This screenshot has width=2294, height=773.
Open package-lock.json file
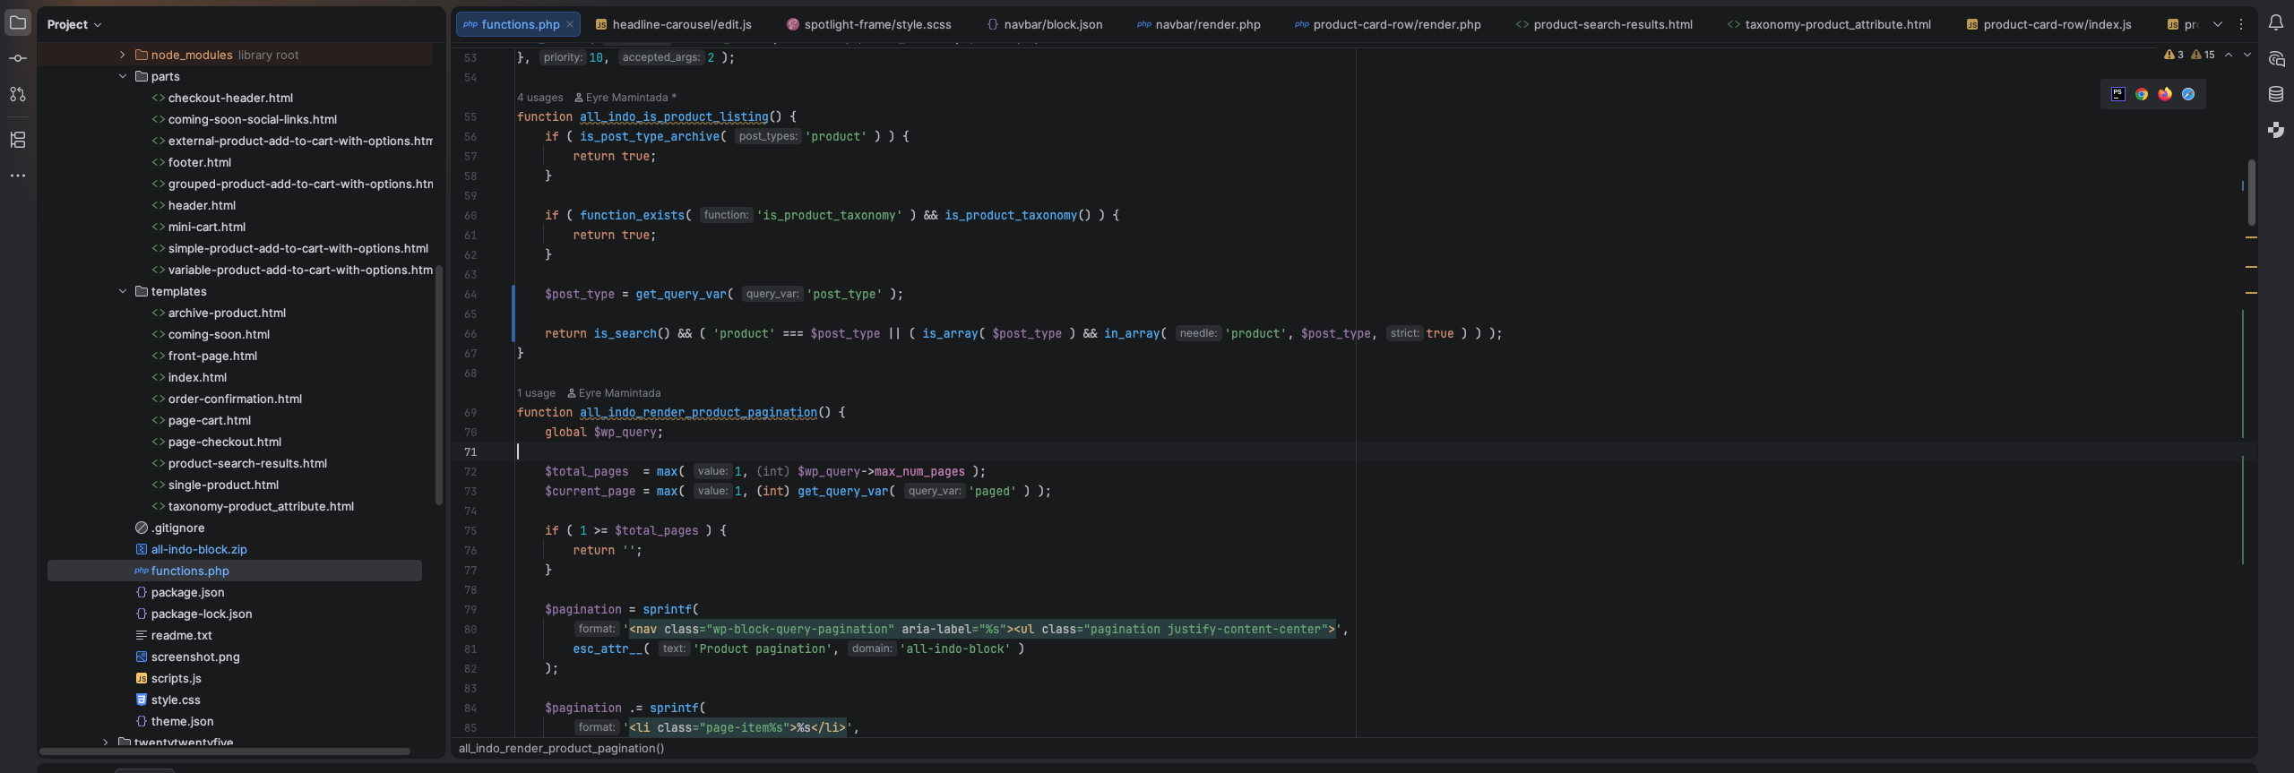pyautogui.click(x=202, y=614)
